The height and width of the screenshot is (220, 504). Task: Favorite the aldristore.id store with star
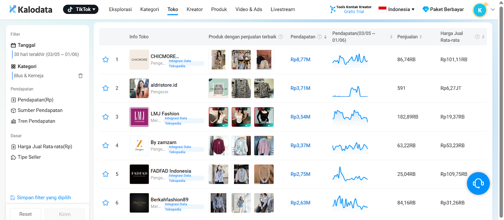[106, 88]
